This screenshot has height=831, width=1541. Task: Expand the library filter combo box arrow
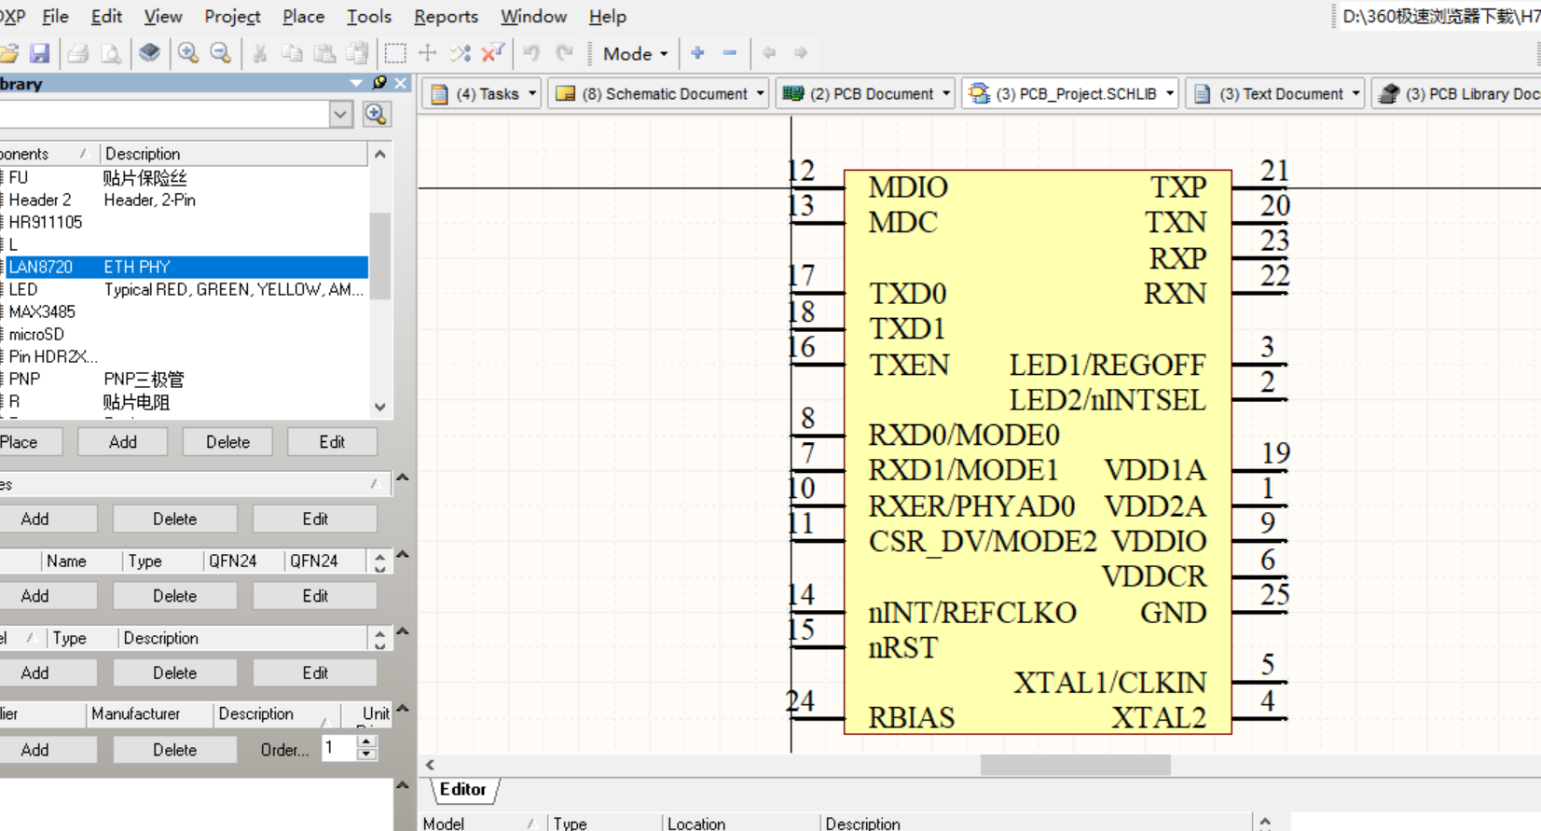tap(340, 114)
